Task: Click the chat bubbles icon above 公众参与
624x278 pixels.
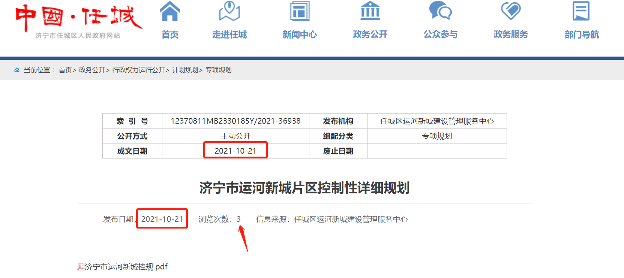Action: click(x=441, y=10)
